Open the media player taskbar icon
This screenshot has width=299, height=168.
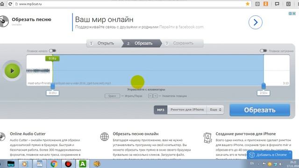click(24, 164)
